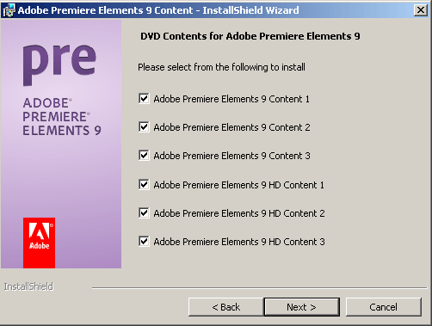Cancel the InstallShield Wizard
The image size is (432, 326).
[x=384, y=307]
